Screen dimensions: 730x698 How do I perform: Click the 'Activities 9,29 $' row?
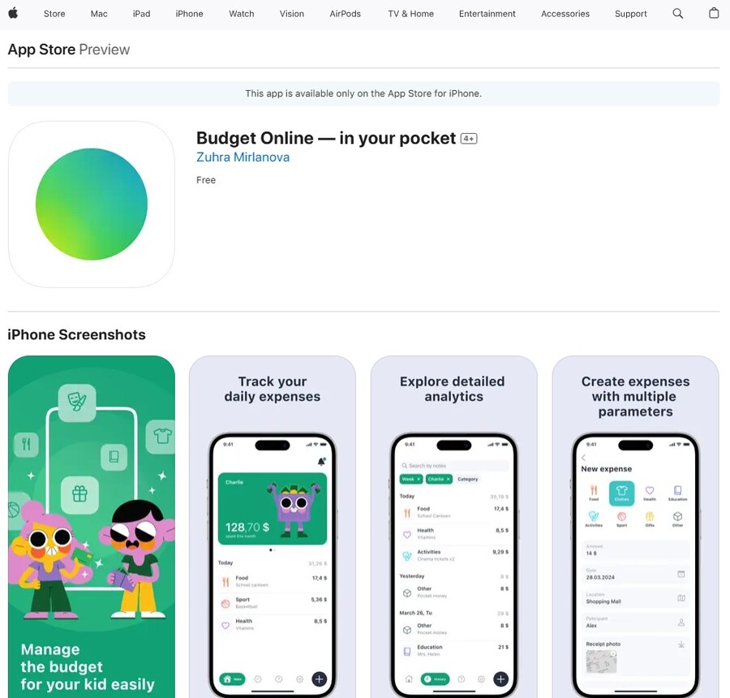click(x=454, y=555)
